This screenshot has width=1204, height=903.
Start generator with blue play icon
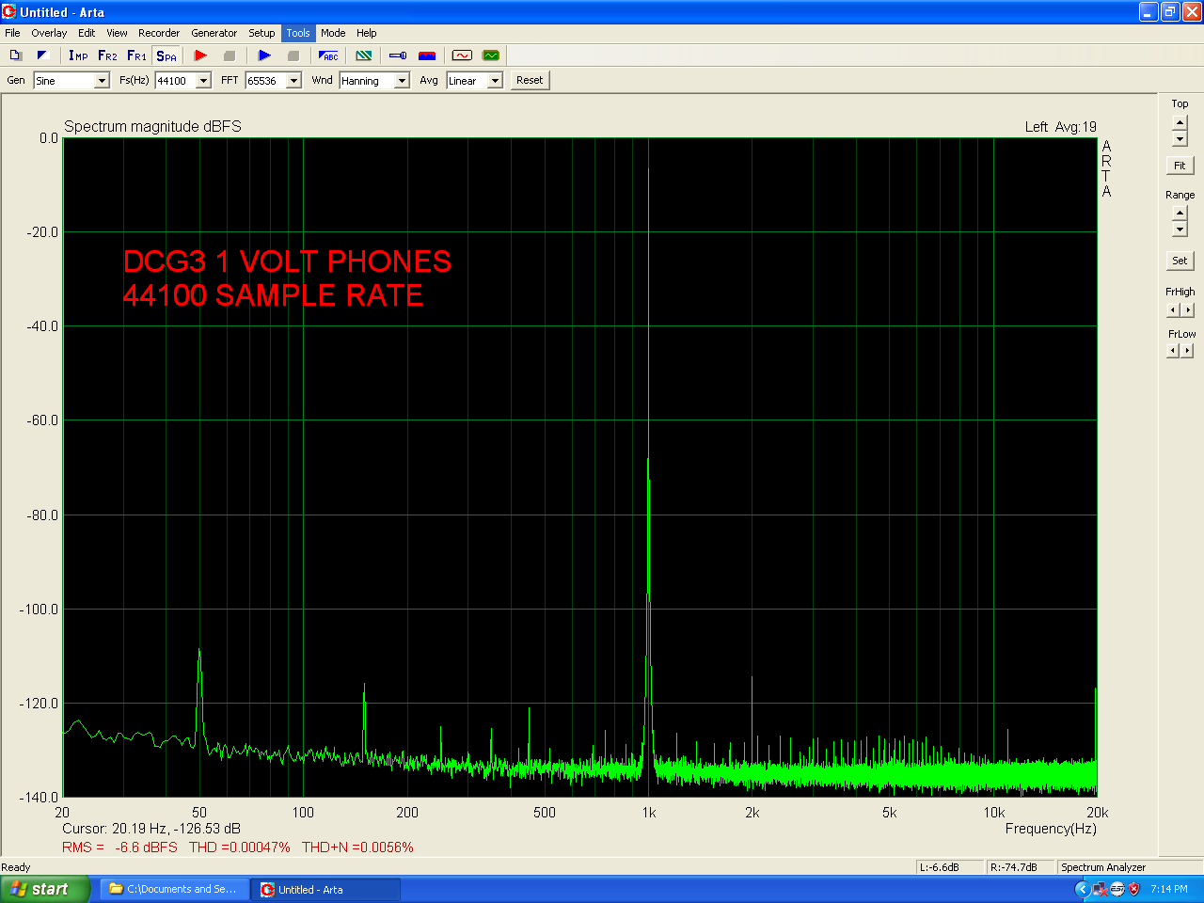[x=264, y=55]
